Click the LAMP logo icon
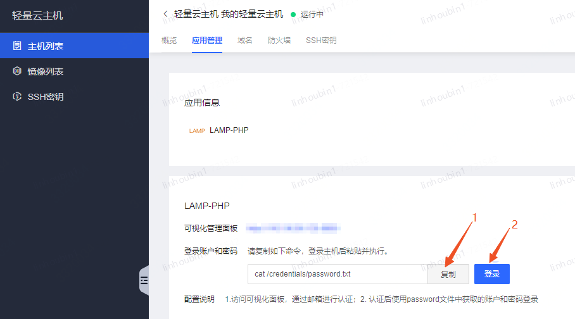 pos(197,131)
